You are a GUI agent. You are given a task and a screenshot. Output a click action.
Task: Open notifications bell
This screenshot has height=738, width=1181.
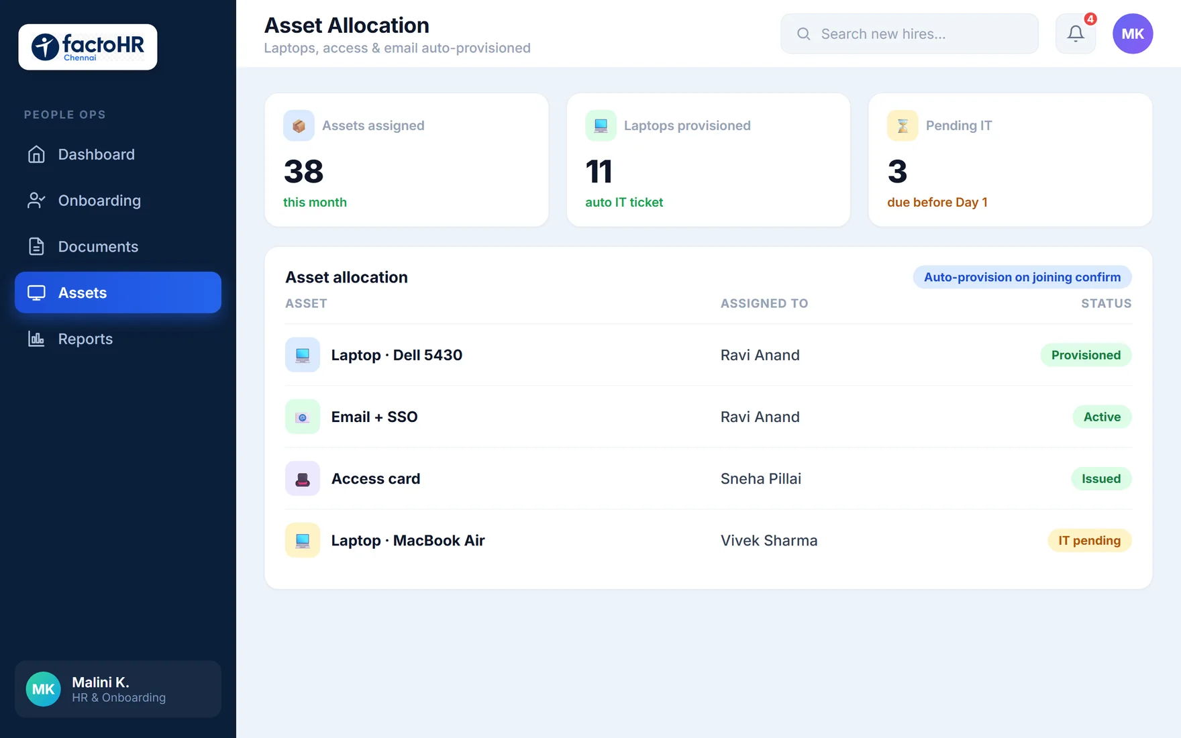click(1076, 34)
